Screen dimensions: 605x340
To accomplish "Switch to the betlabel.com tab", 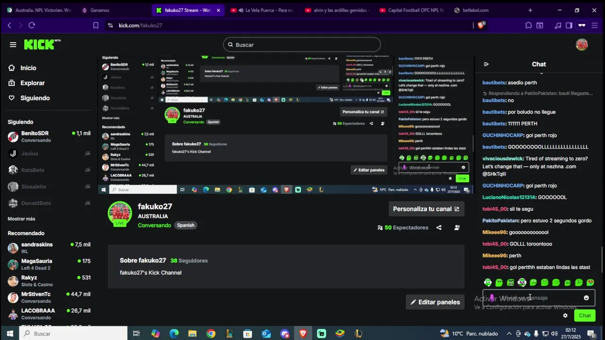I will click(x=486, y=10).
